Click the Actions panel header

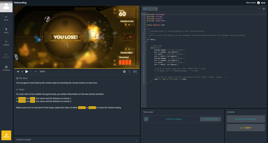coord(231,112)
